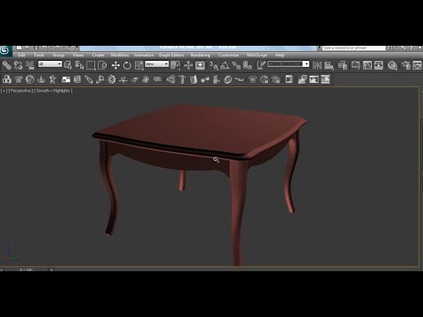Click Edit Named Selection Sets icon
This screenshot has height=317, width=423.
pos(261,65)
